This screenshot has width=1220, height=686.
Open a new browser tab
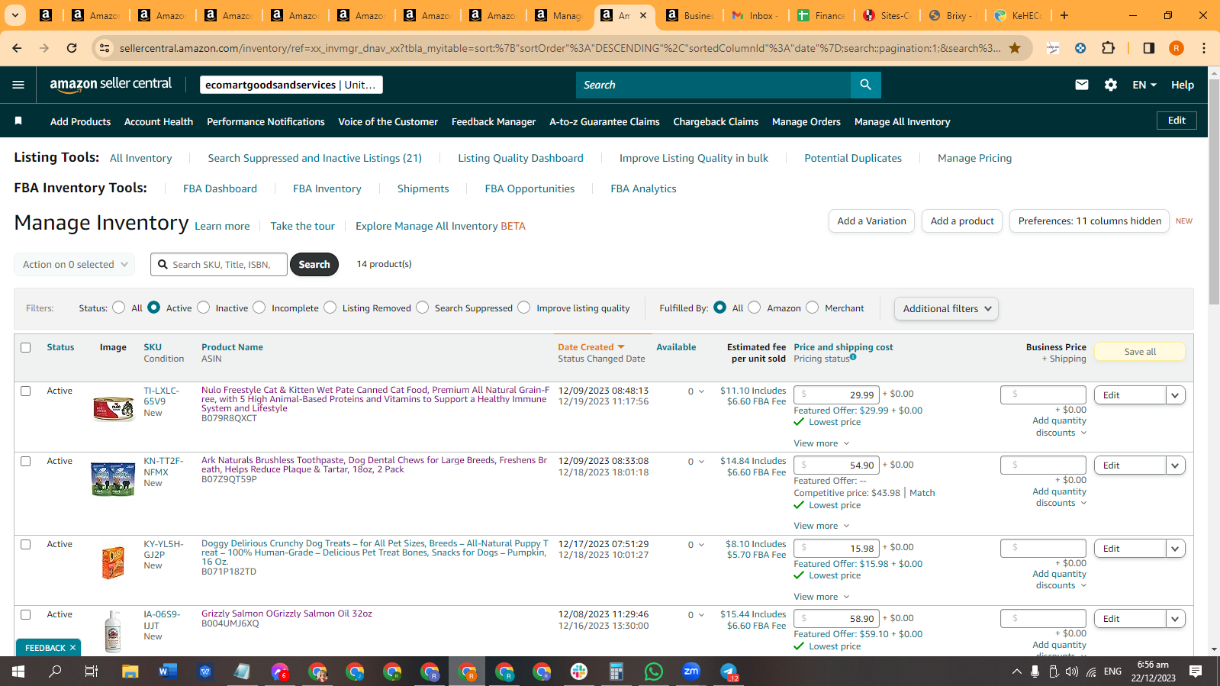(x=1064, y=15)
